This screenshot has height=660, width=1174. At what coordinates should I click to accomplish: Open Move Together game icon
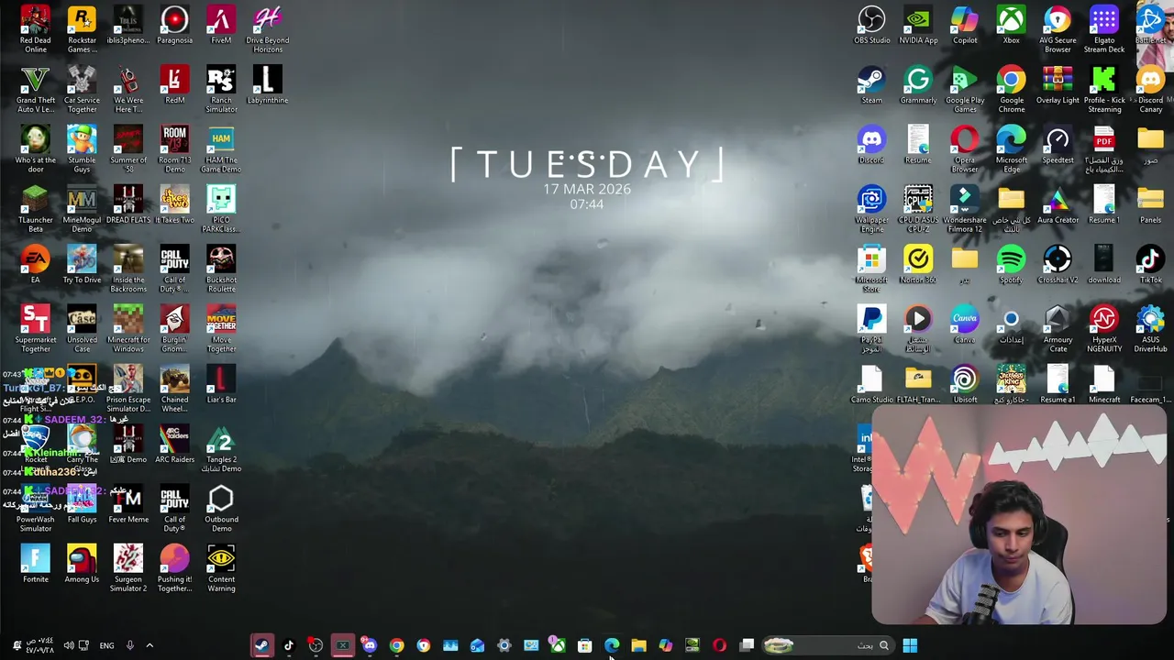click(221, 328)
